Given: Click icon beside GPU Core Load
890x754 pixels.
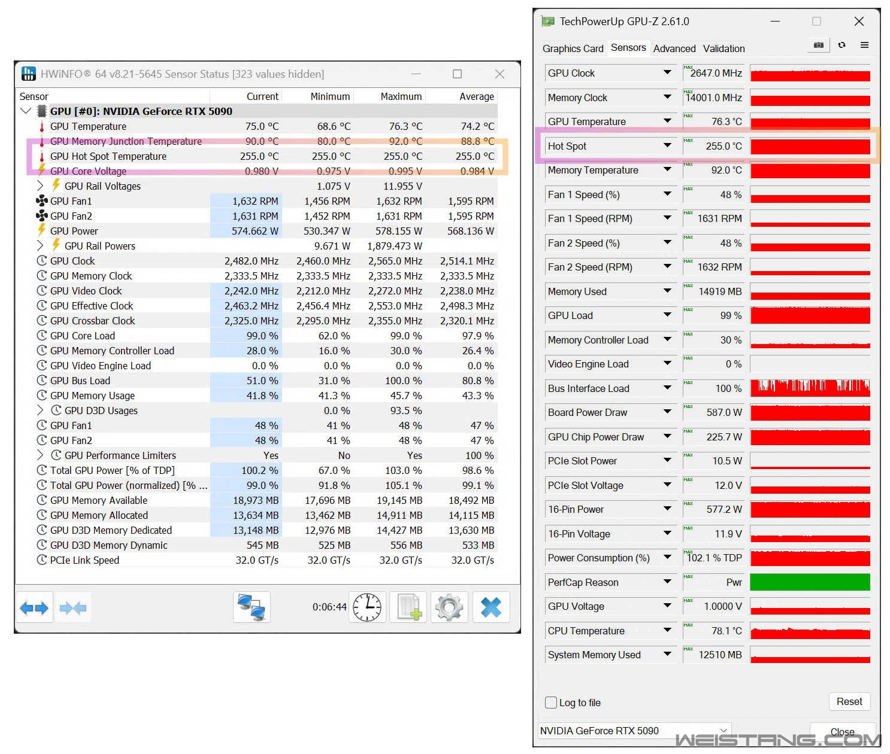Looking at the screenshot, I should 42,336.
